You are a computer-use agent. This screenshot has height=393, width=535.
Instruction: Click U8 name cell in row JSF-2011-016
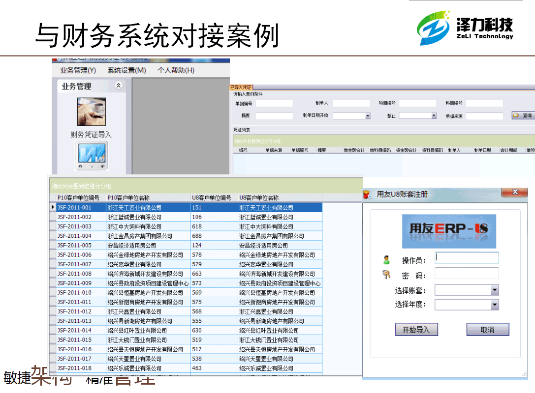pyautogui.click(x=280, y=349)
